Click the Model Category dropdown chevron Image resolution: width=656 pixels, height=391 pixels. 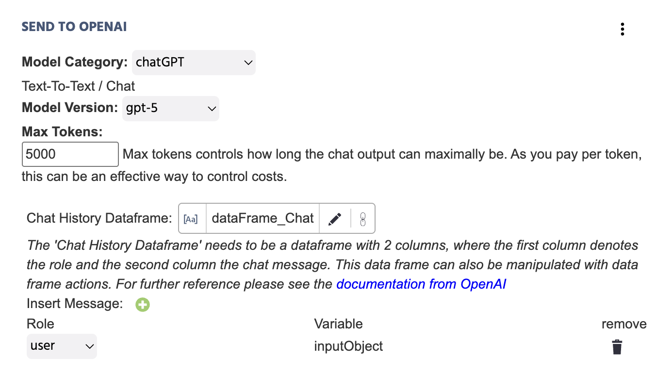click(x=247, y=63)
